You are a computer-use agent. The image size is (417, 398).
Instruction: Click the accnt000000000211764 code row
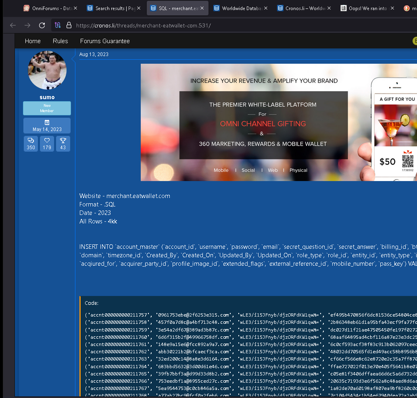(x=251, y=367)
